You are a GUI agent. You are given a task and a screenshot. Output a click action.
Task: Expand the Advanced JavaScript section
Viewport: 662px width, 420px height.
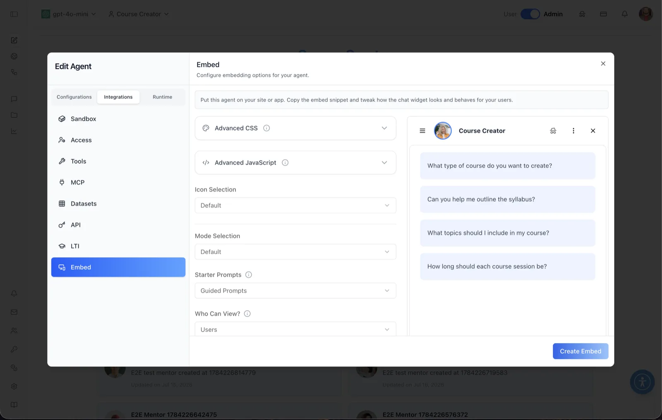pyautogui.click(x=295, y=163)
